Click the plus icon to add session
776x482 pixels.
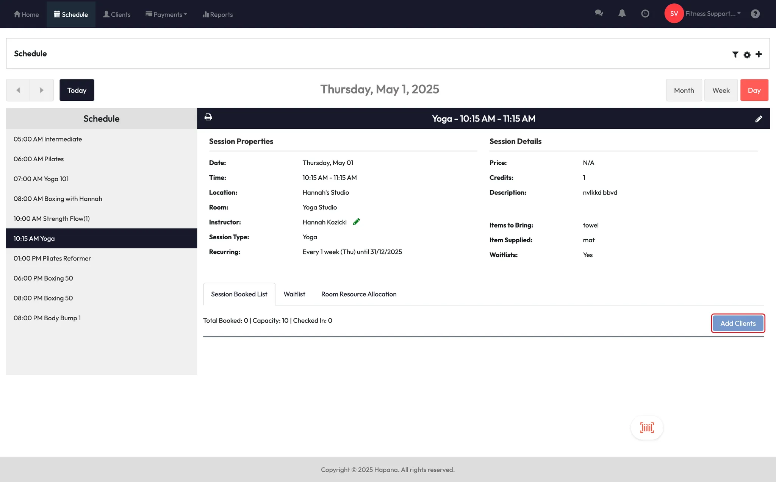coord(759,54)
